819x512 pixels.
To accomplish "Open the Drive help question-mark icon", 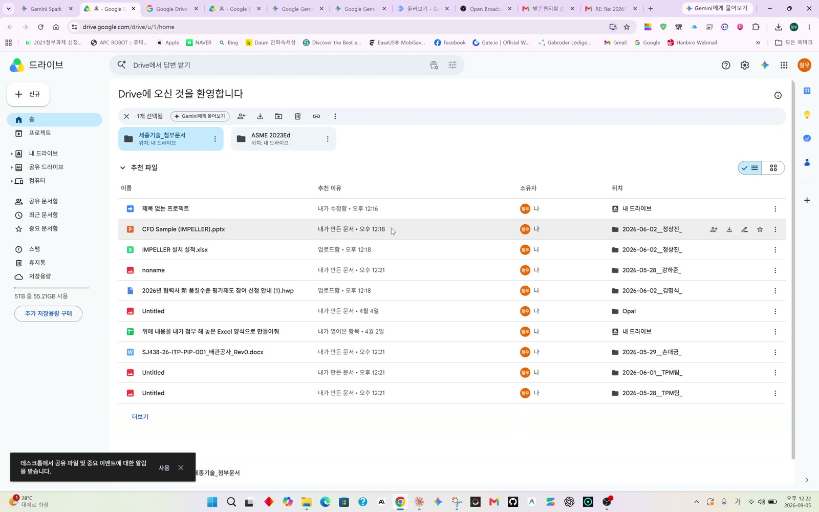I will [x=726, y=65].
